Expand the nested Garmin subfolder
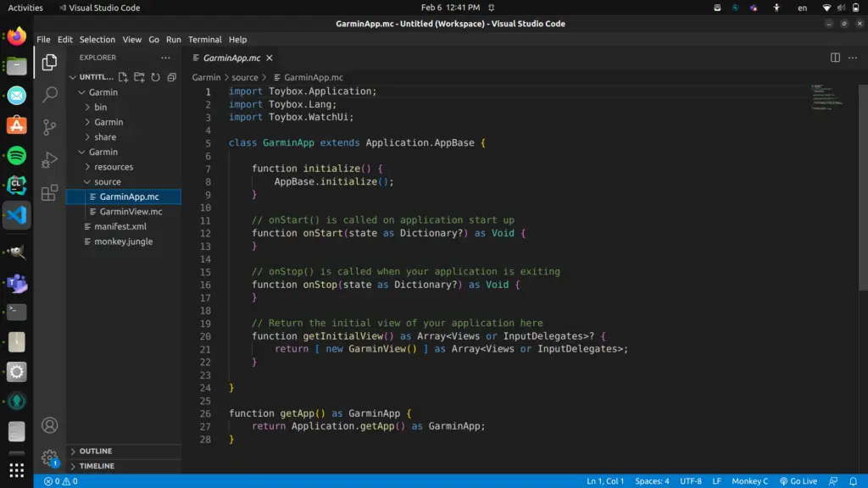868x488 pixels. (87, 122)
